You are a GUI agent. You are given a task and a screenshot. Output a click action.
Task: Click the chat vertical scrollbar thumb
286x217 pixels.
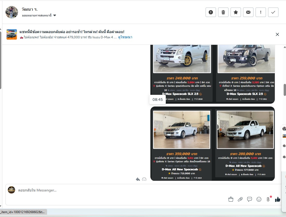click(x=285, y=90)
